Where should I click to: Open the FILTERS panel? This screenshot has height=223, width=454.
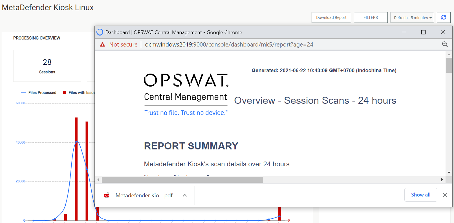tap(371, 17)
